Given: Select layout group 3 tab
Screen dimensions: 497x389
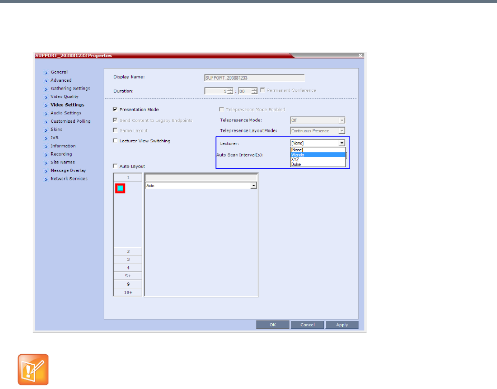Looking at the screenshot, I should tap(128, 259).
